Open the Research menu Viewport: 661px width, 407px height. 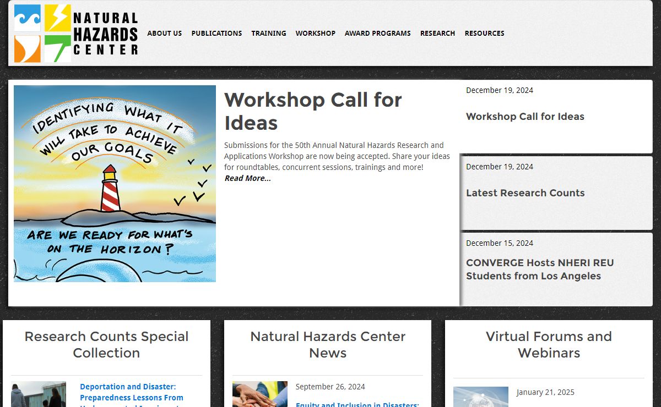[x=437, y=34]
